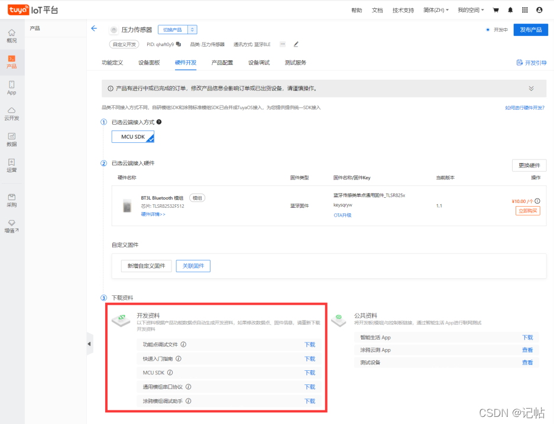Click the 自定义开发 tag
Viewport: 554px width, 424px height.
(124, 44)
